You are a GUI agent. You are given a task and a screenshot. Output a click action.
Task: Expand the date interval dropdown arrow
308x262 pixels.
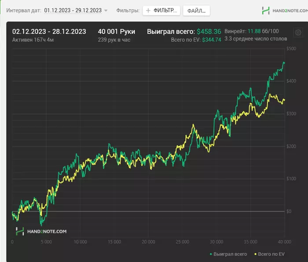point(106,11)
